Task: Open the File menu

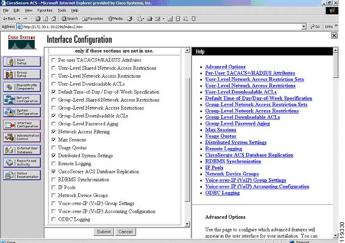Action: [x=6, y=10]
